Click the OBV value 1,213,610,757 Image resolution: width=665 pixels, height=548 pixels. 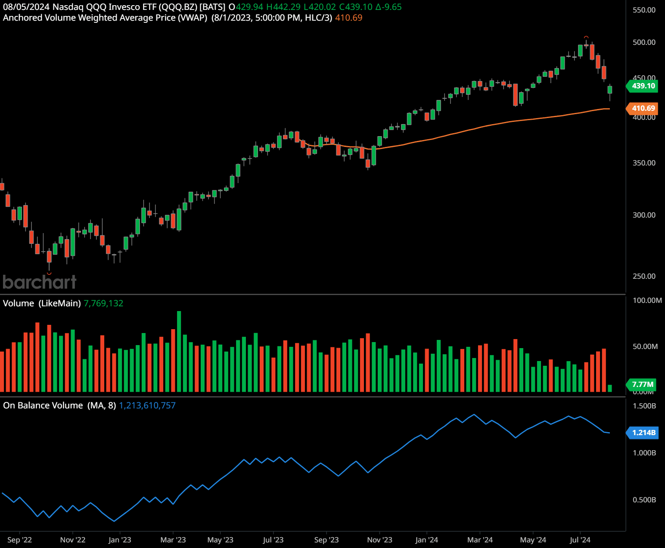[x=147, y=405]
